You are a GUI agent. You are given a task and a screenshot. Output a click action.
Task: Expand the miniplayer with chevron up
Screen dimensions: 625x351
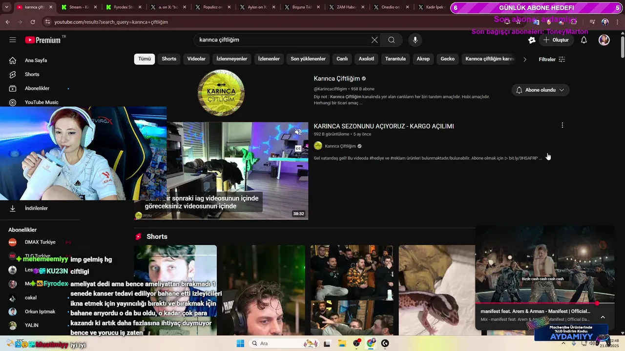click(x=603, y=317)
